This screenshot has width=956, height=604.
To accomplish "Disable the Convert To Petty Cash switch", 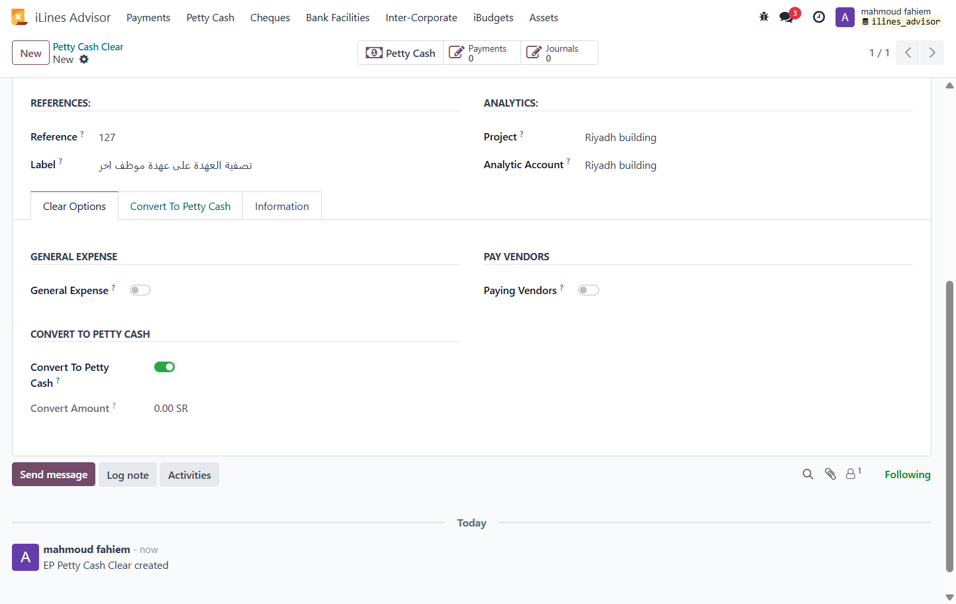I will [x=164, y=367].
